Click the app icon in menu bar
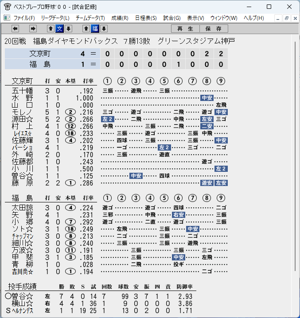The height and width of the screenshot is (318, 300). (x=7, y=18)
